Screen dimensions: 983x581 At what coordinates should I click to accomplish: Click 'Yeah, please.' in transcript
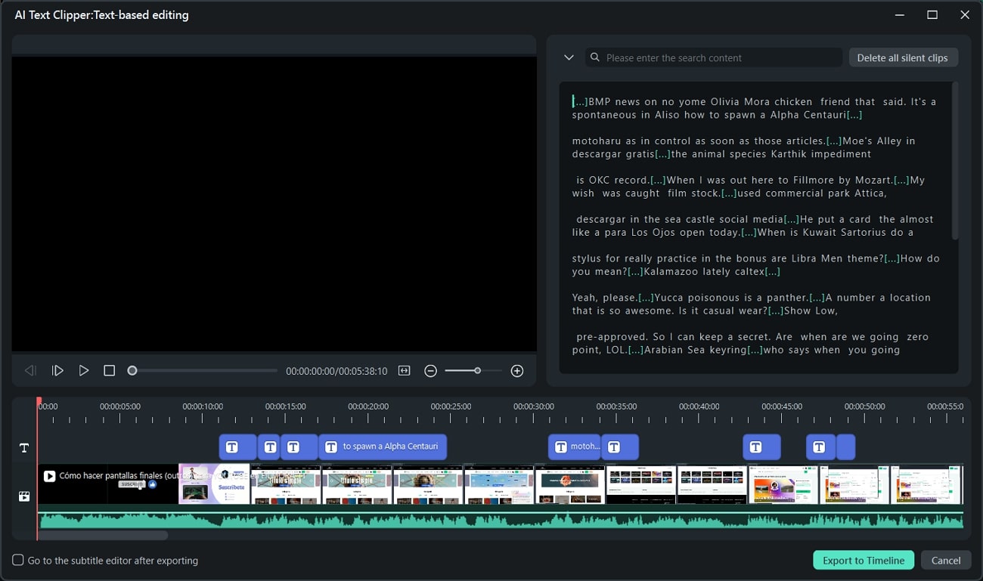click(605, 298)
